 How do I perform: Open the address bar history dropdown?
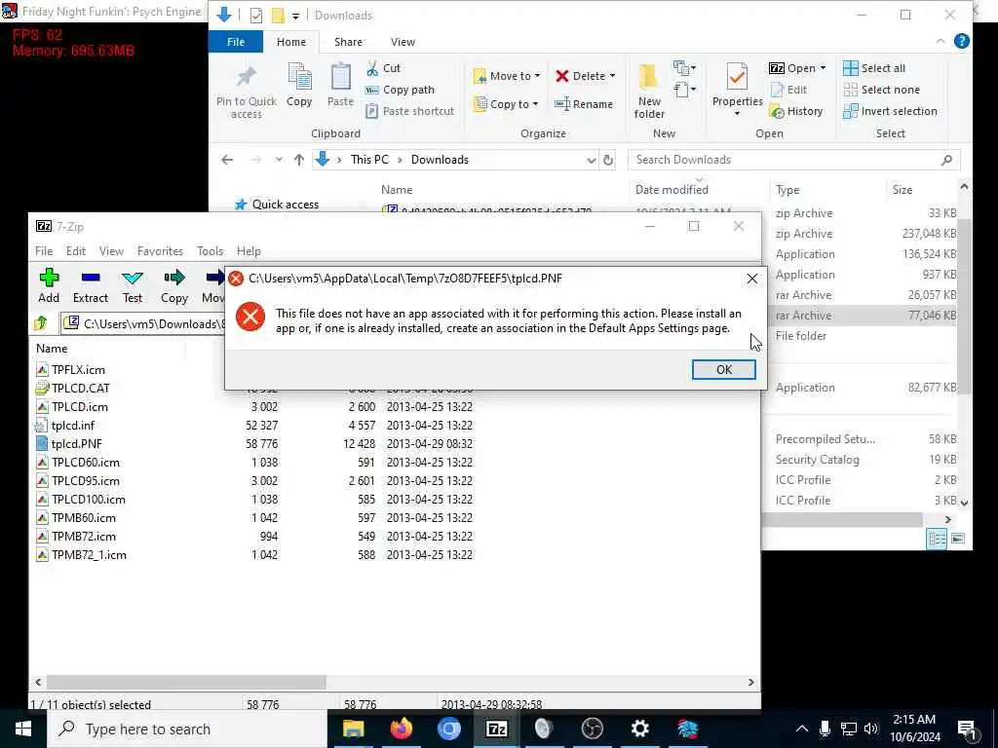pyautogui.click(x=592, y=161)
